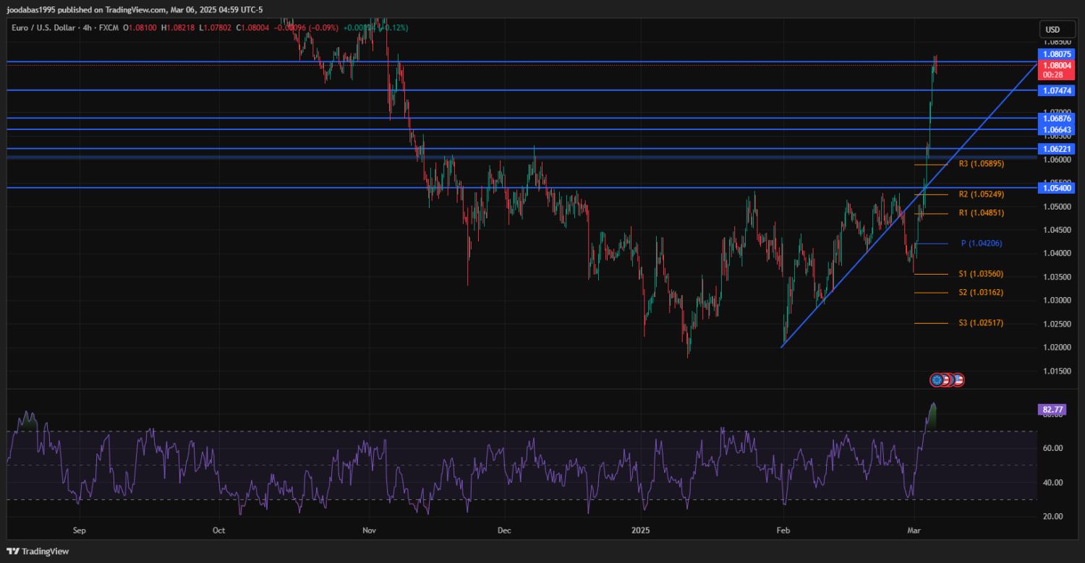This screenshot has width=1085, height=563.
Task: Click the Nov marker on time axis
Action: coord(370,530)
